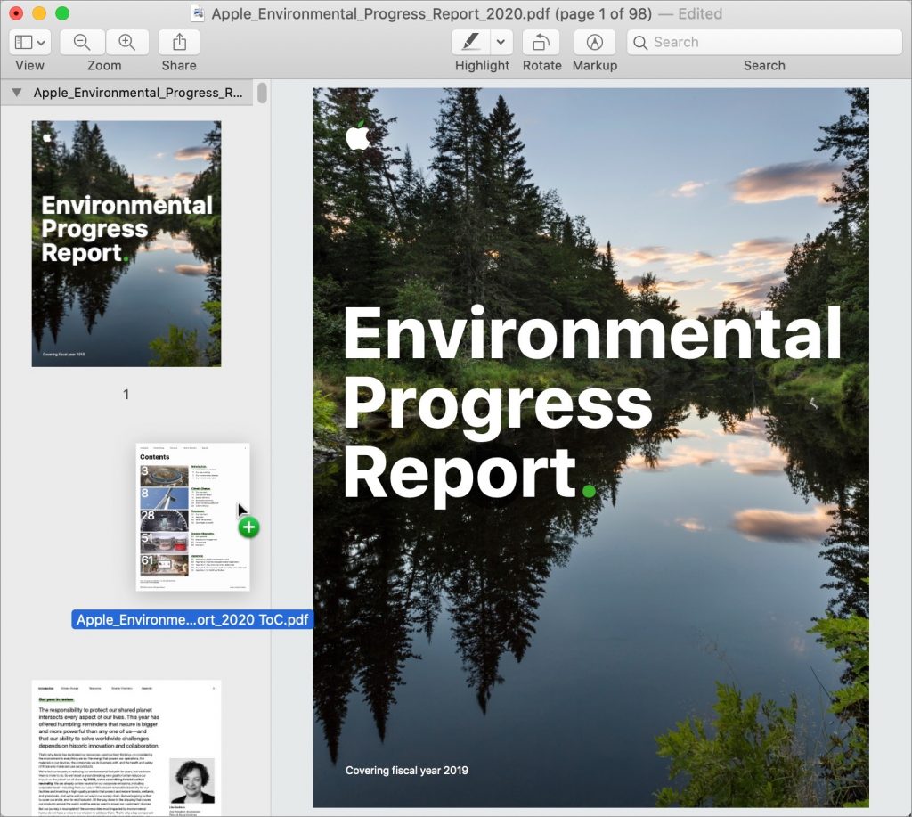
Task: Select the Contents page thumbnail being dragged
Action: pos(192,516)
